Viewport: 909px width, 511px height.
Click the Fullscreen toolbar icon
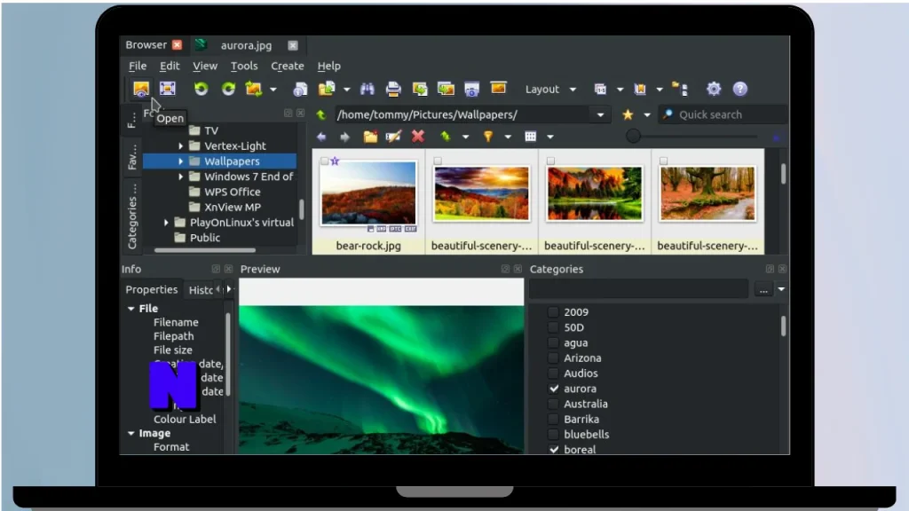tap(168, 89)
